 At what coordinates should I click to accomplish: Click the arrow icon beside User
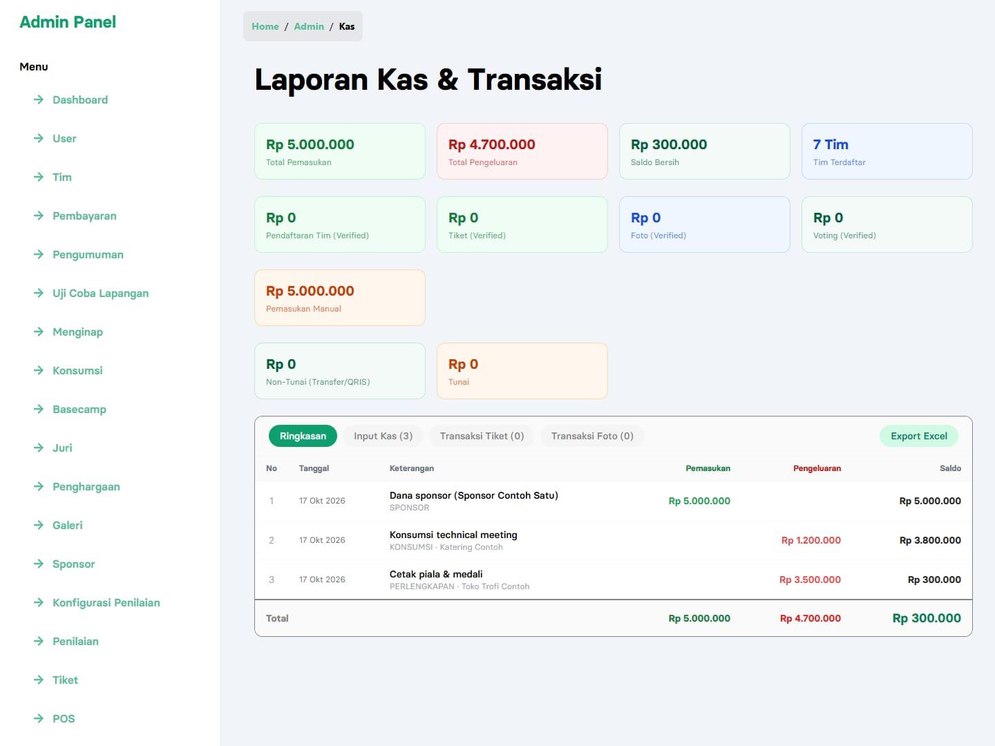click(x=39, y=138)
